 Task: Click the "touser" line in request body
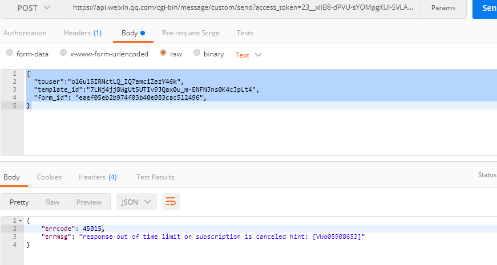coord(109,81)
